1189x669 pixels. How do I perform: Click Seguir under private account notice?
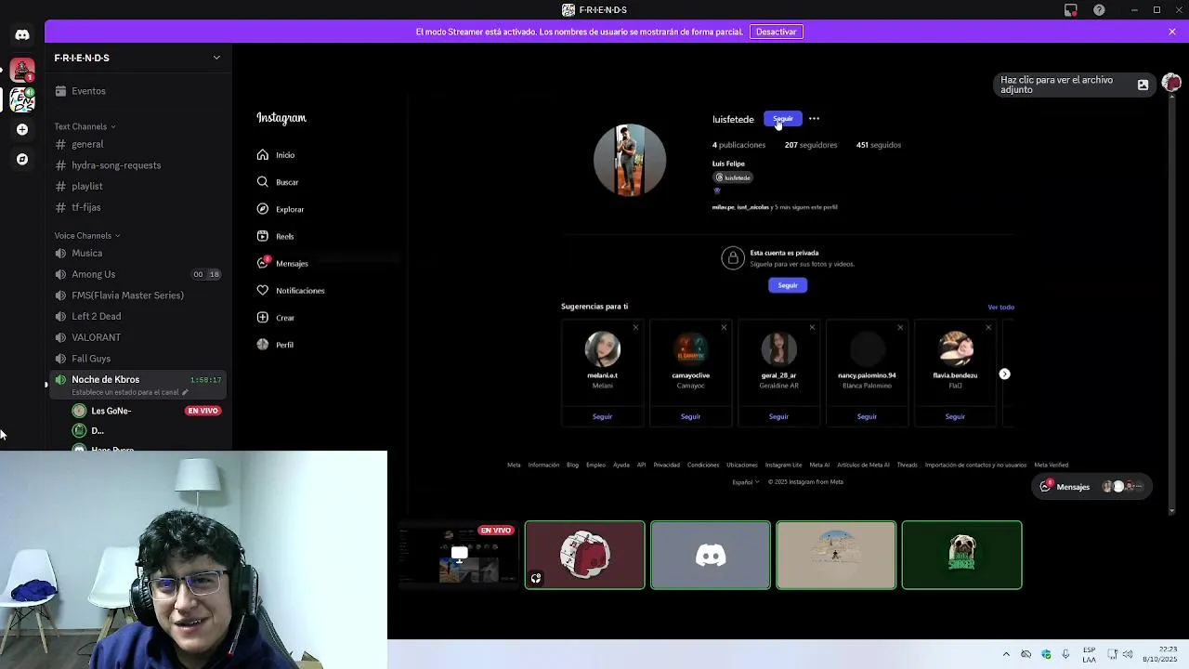(x=788, y=285)
